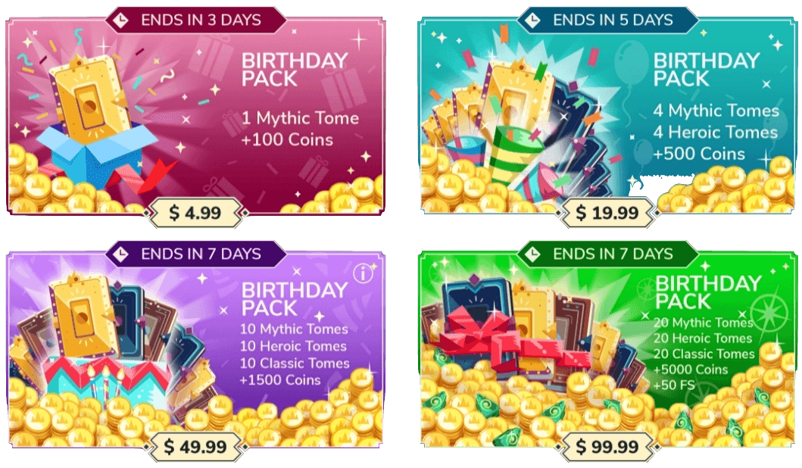Click the +50 FS line in green pack
The height and width of the screenshot is (468, 802).
tap(674, 385)
